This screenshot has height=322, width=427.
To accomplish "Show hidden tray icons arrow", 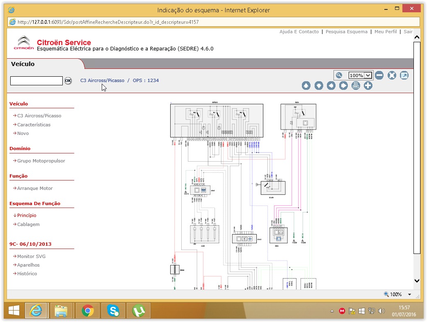I will point(332,311).
